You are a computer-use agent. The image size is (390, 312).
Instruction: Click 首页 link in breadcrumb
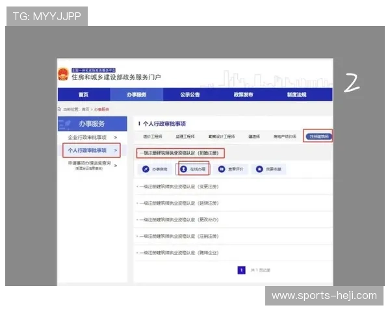(x=85, y=109)
